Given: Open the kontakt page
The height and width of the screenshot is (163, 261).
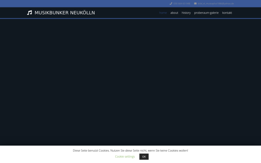Looking at the screenshot, I should (227, 13).
